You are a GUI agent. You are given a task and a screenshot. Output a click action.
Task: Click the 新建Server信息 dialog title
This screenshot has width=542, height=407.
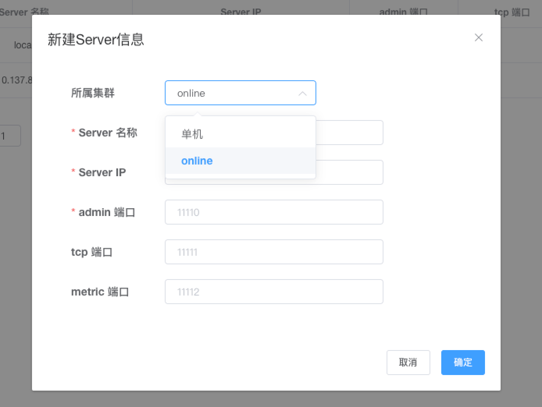point(96,39)
